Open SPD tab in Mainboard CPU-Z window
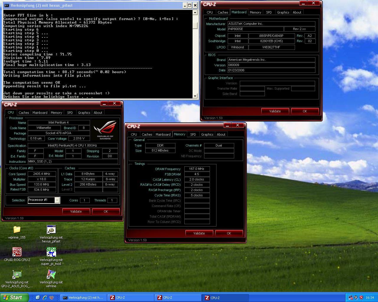 (x=269, y=12)
